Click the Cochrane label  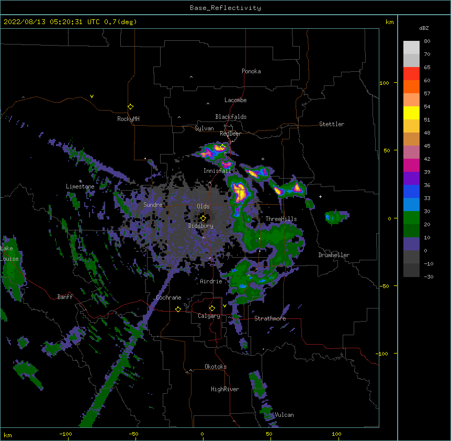(x=168, y=297)
